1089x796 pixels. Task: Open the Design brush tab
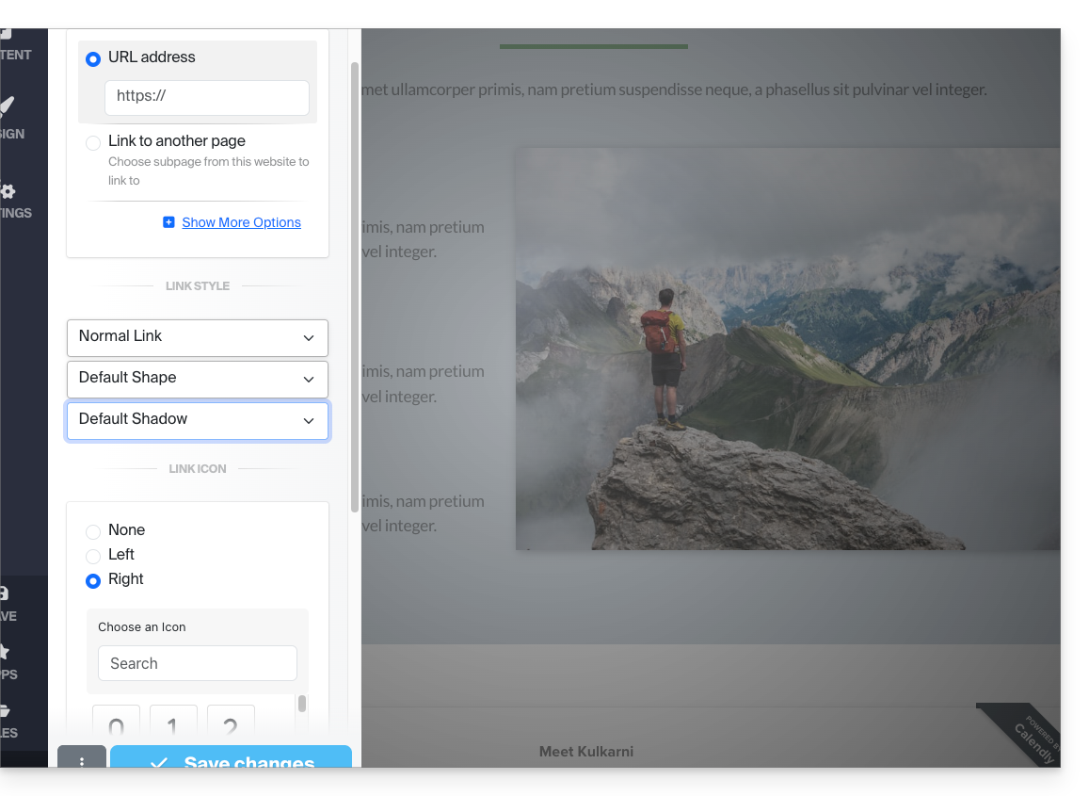[9, 116]
